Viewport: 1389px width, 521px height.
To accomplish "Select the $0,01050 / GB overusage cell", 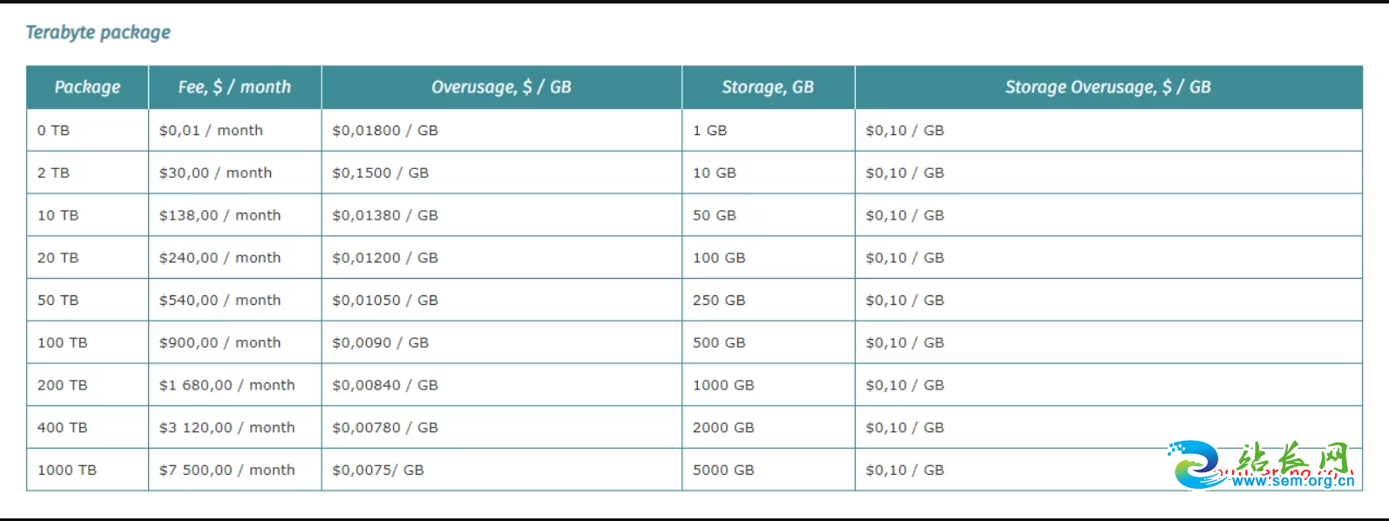I will [501, 300].
